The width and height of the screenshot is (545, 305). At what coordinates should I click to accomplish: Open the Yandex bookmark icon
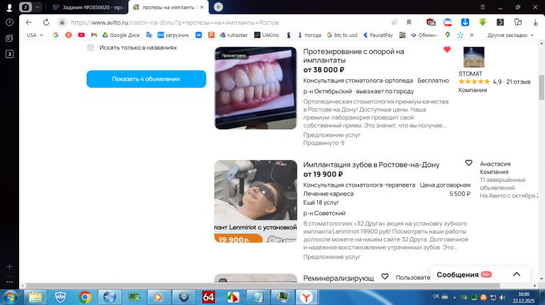68,35
